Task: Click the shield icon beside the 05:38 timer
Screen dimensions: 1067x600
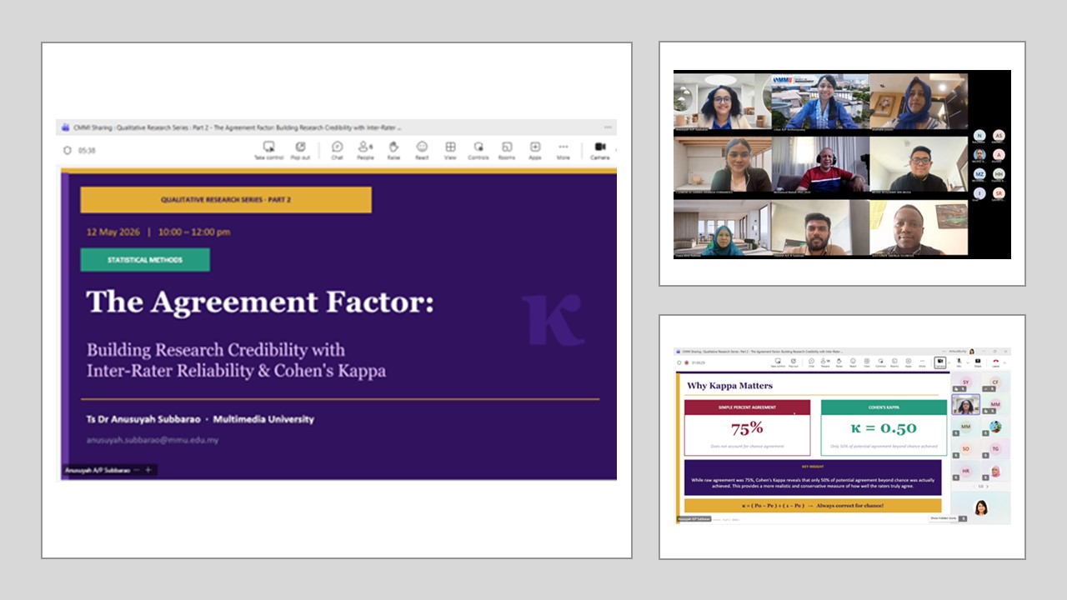Action: tap(68, 151)
